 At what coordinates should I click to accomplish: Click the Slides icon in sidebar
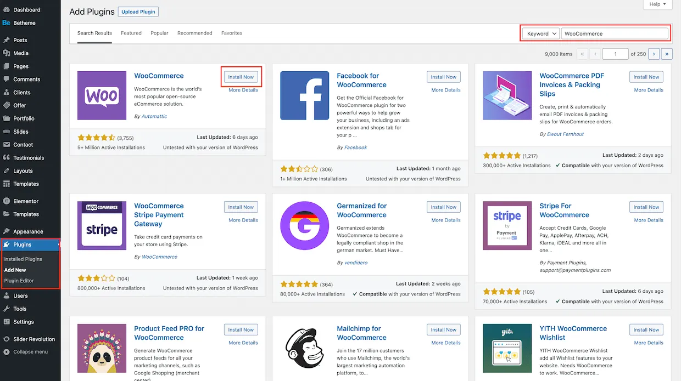[x=7, y=132]
